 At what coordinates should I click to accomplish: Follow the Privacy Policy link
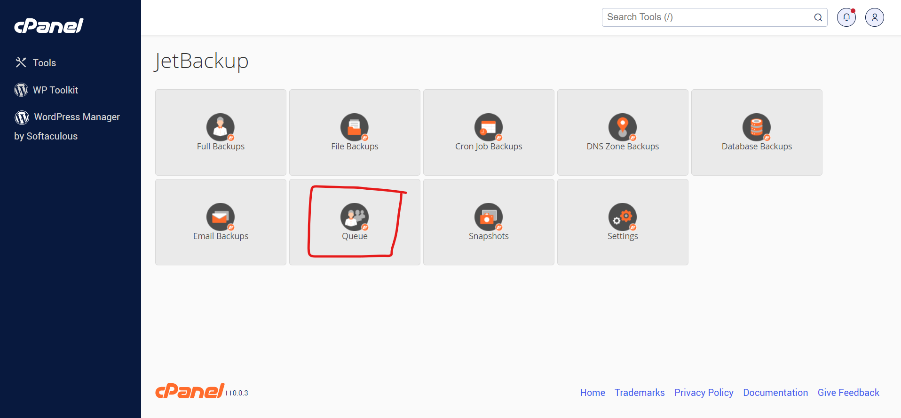click(704, 393)
